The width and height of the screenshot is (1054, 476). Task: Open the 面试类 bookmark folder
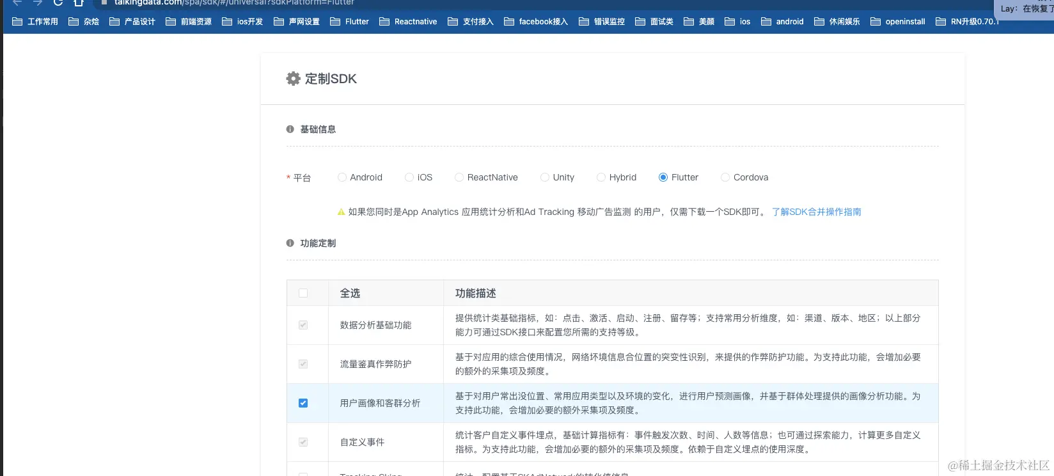[x=654, y=22]
